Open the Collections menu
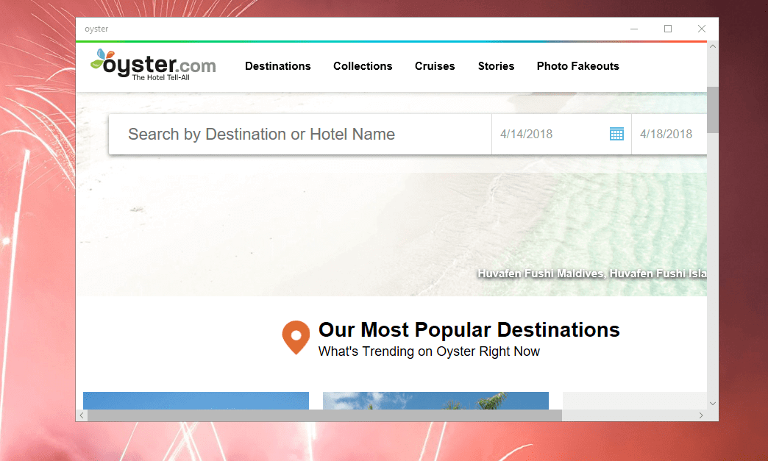This screenshot has width=768, height=461. tap(363, 66)
